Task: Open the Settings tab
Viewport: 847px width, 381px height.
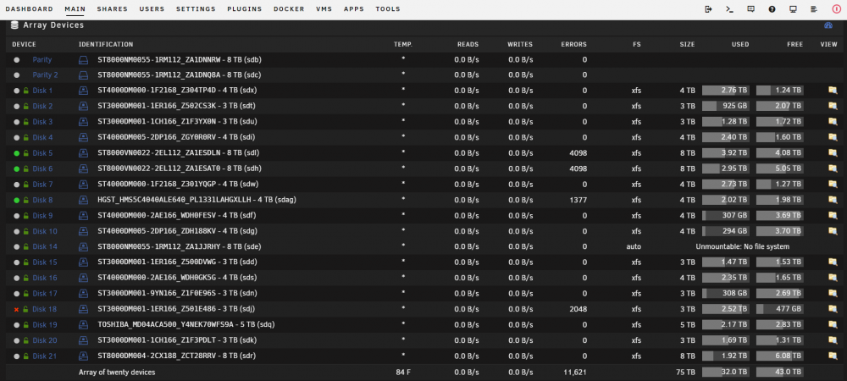Action: click(x=196, y=9)
